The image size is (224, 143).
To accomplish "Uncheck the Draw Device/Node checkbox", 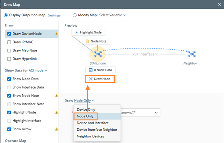I will (x=9, y=34).
